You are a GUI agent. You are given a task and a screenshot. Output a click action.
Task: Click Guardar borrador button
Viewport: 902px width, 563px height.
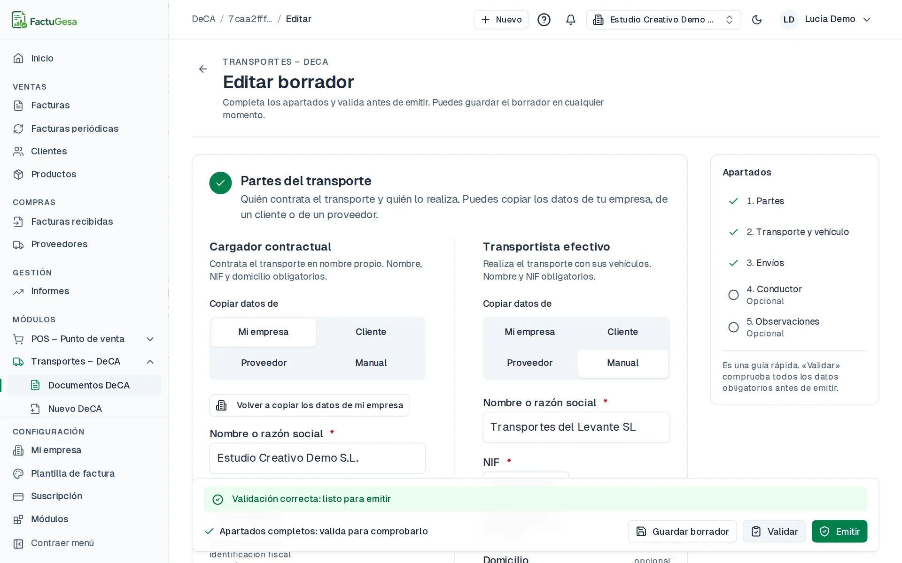(x=682, y=532)
